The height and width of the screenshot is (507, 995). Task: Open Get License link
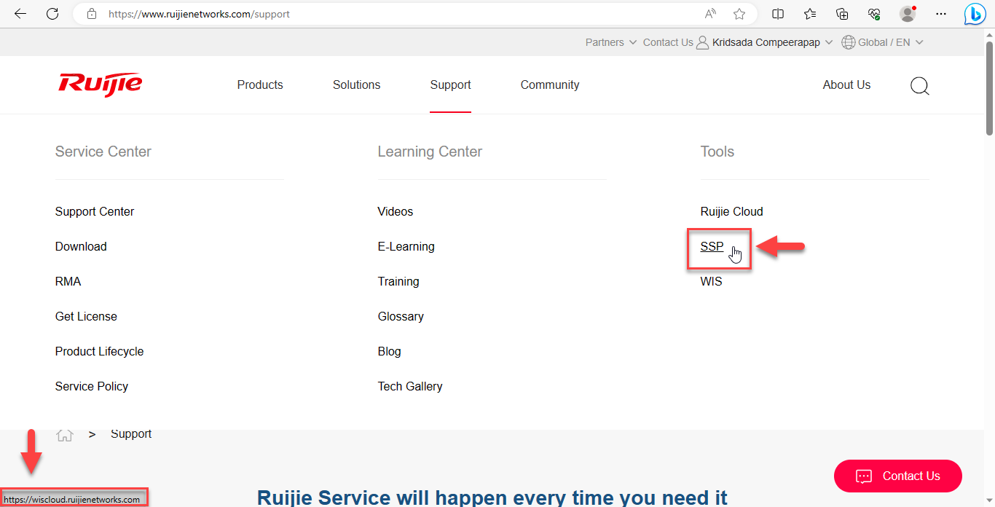[86, 316]
